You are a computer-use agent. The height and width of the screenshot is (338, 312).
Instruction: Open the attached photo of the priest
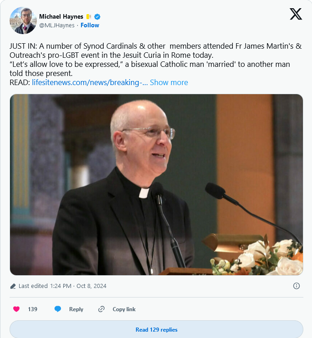[x=156, y=185]
